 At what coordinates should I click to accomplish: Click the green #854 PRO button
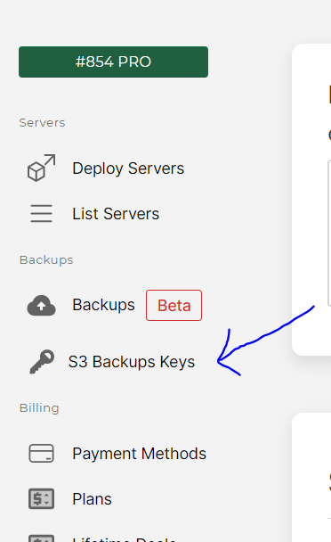click(113, 62)
